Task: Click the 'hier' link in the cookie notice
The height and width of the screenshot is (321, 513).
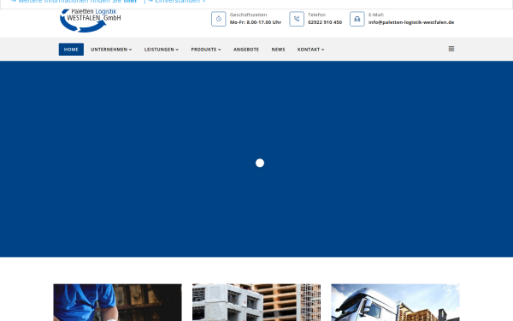Action: 130,2
